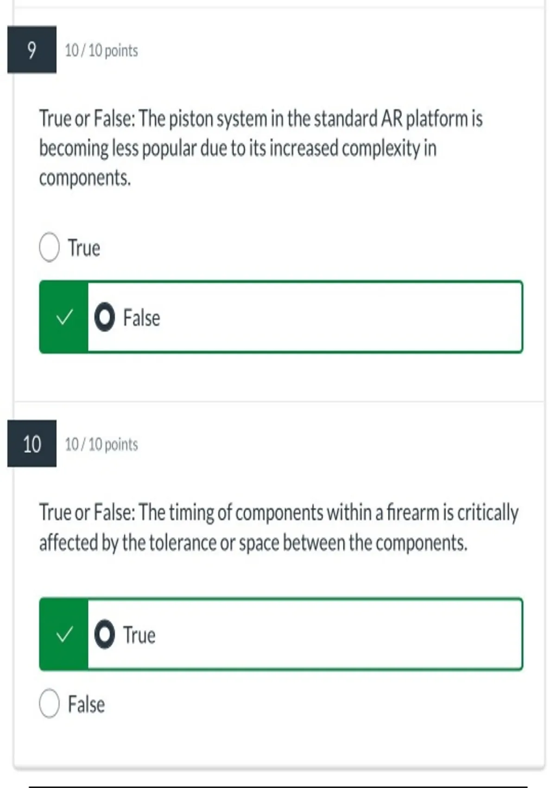Select the True radio in question 10

coord(104,634)
